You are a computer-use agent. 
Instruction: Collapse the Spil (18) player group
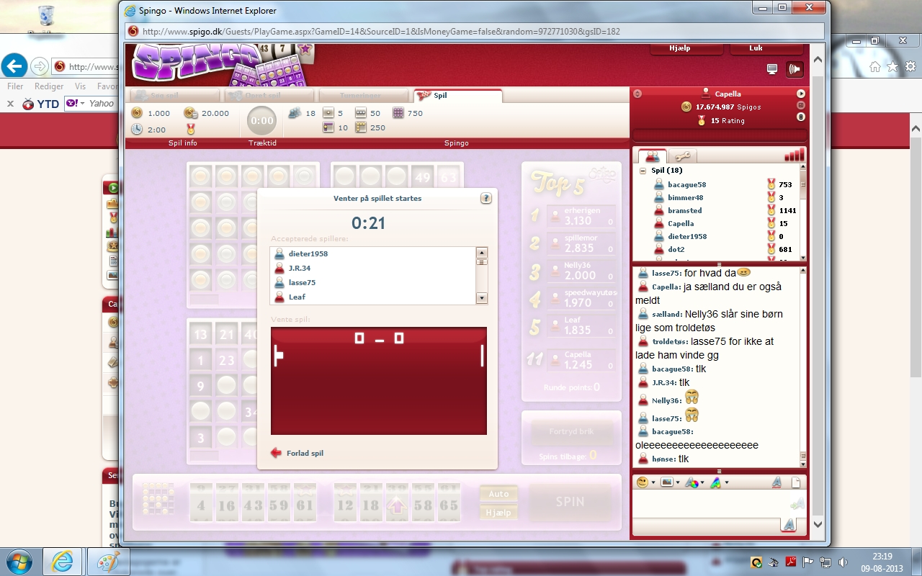(x=643, y=171)
